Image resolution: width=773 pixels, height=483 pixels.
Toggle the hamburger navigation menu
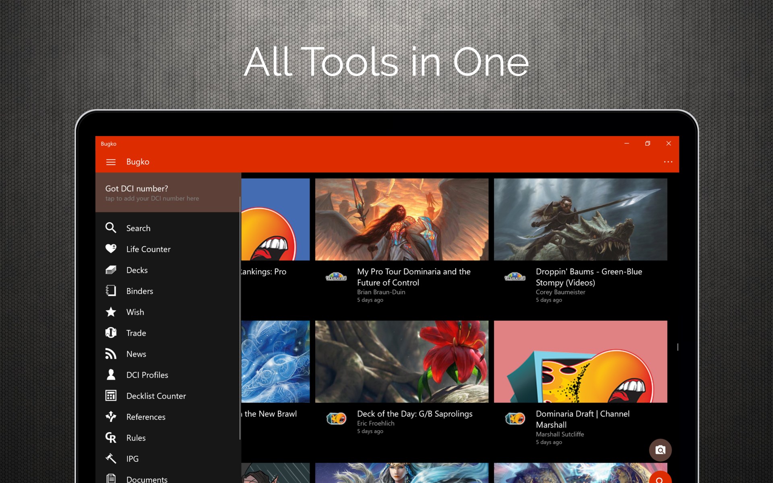point(111,162)
